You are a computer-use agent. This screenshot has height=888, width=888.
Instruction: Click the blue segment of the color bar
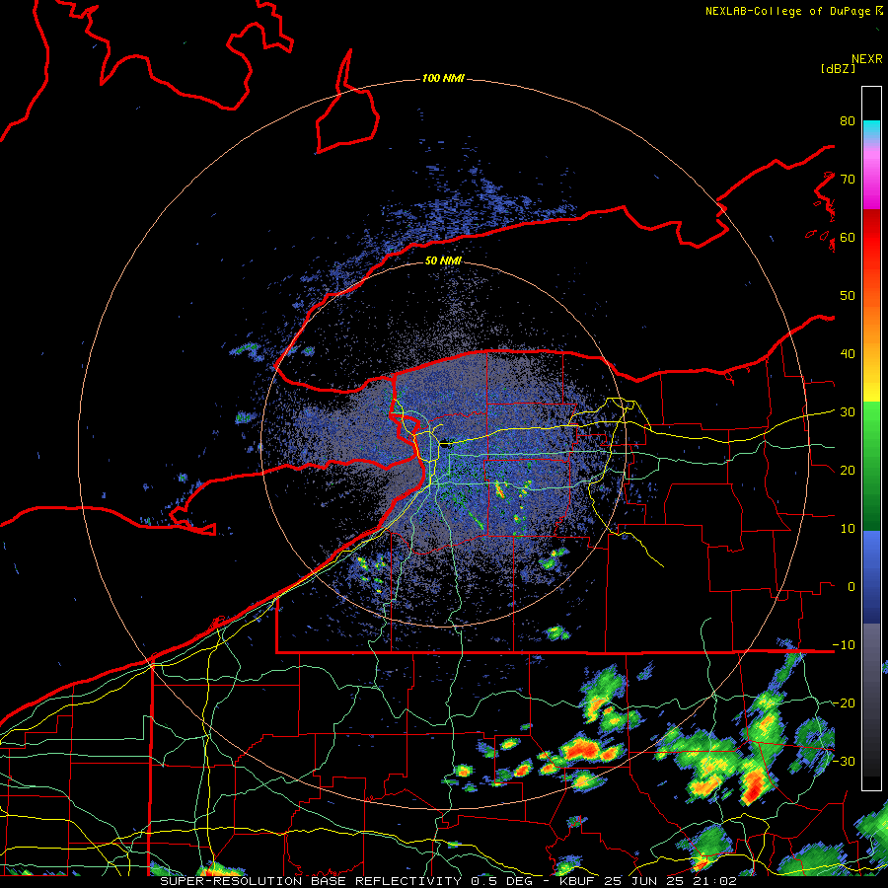(x=871, y=577)
